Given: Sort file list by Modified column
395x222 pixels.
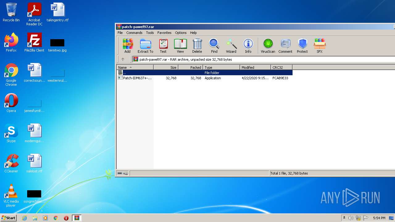Looking at the screenshot, I should 255,67.
